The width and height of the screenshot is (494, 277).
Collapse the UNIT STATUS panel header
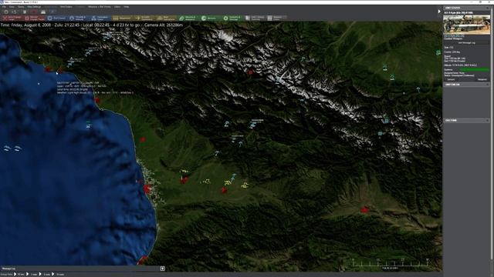[467, 8]
